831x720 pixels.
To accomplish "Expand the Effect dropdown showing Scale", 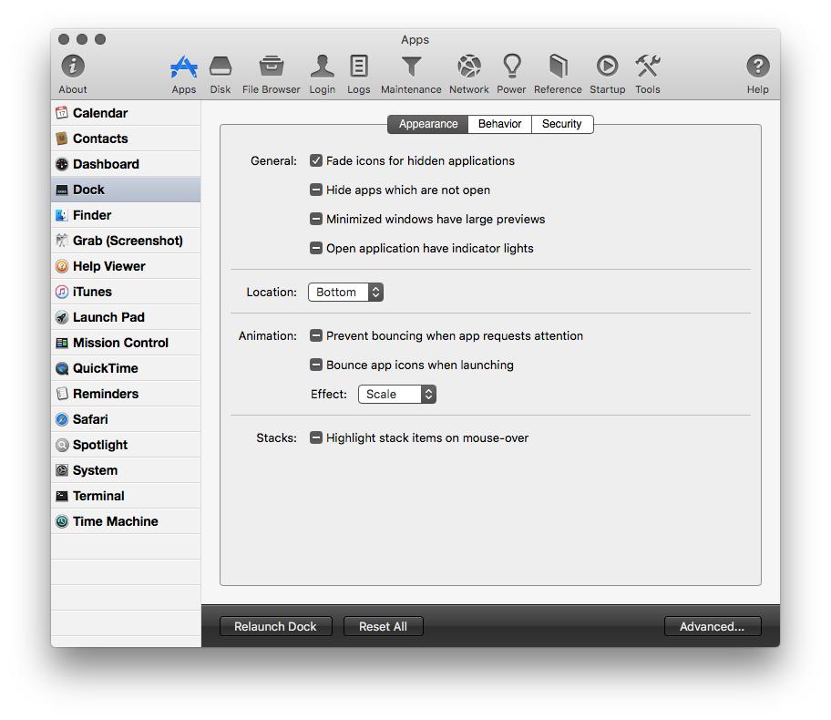I will tap(396, 394).
